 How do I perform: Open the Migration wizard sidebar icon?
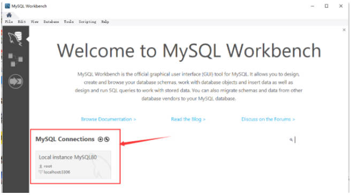click(x=16, y=82)
